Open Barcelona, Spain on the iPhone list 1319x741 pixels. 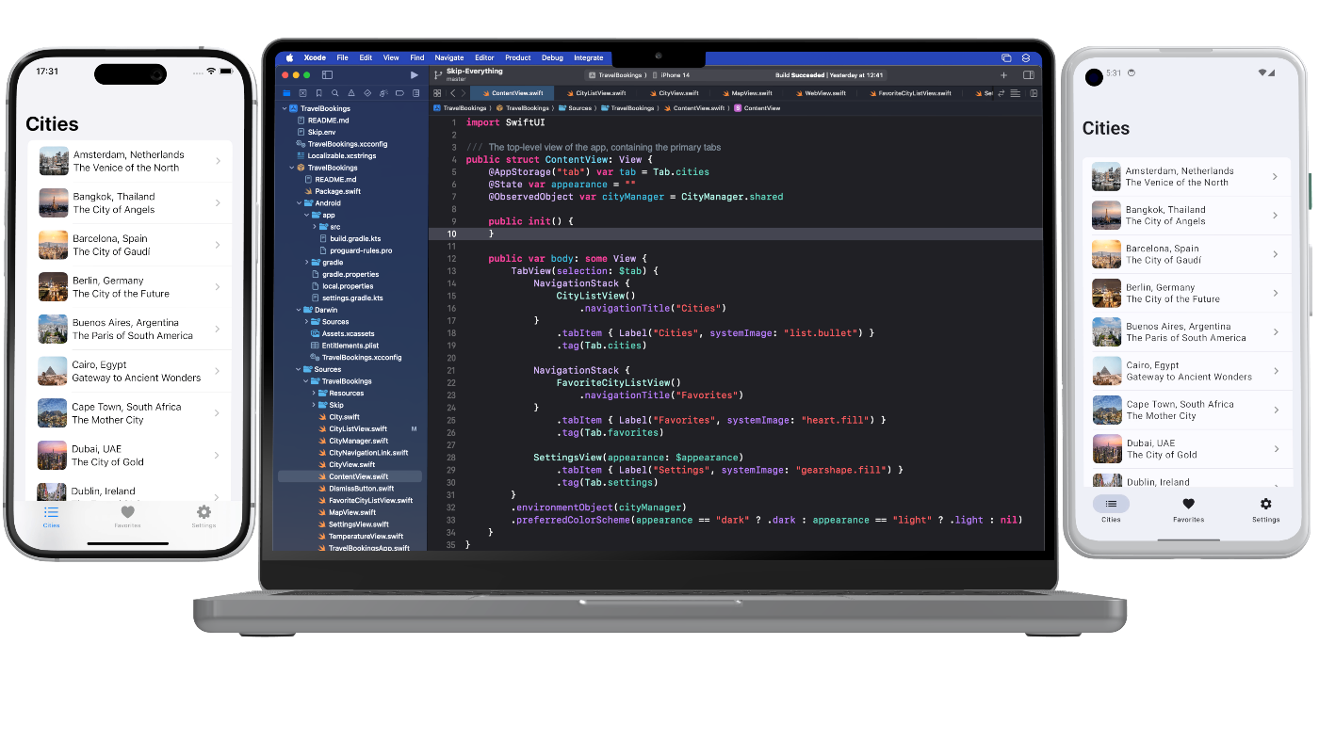tap(129, 245)
